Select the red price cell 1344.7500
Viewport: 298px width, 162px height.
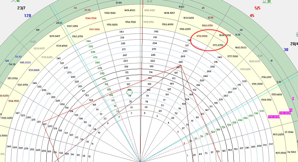[x=91, y=18]
